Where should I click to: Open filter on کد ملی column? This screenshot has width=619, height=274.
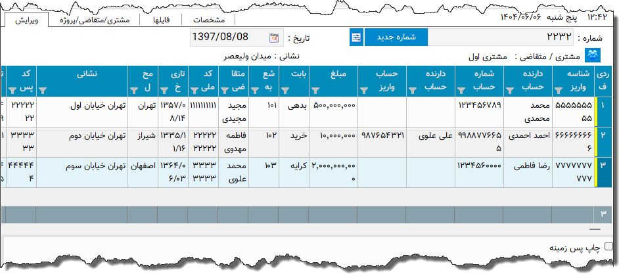[x=194, y=91]
